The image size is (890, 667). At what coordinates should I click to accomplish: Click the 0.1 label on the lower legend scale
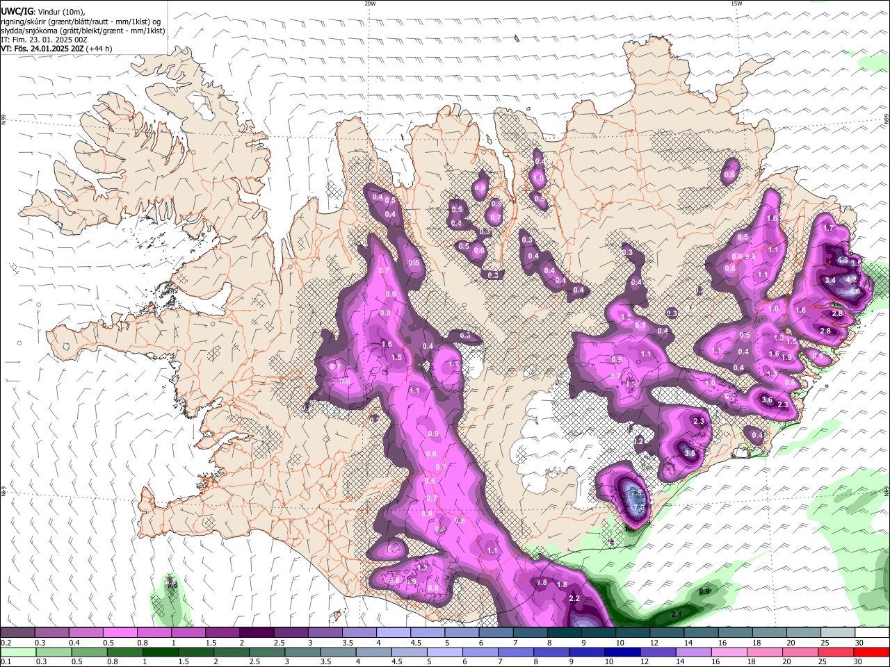6,661
